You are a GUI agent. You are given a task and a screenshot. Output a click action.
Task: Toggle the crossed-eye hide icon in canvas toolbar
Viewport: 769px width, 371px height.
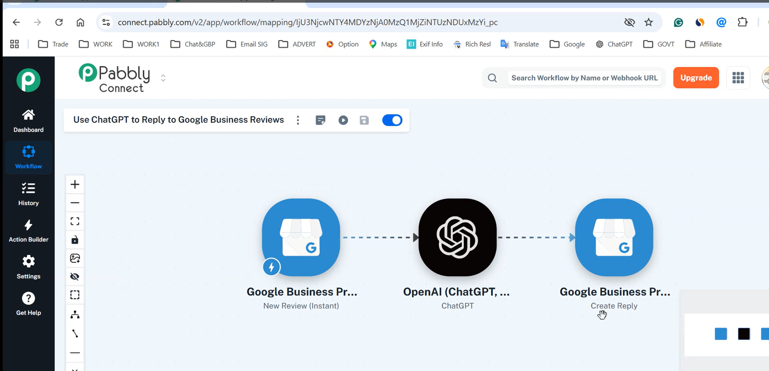(75, 277)
